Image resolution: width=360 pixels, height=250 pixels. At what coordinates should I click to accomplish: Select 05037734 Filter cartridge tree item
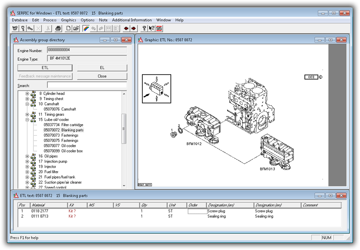(x=63, y=125)
